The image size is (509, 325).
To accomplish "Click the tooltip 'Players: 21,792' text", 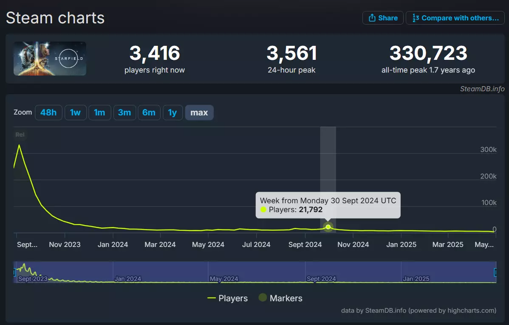I will (295, 210).
